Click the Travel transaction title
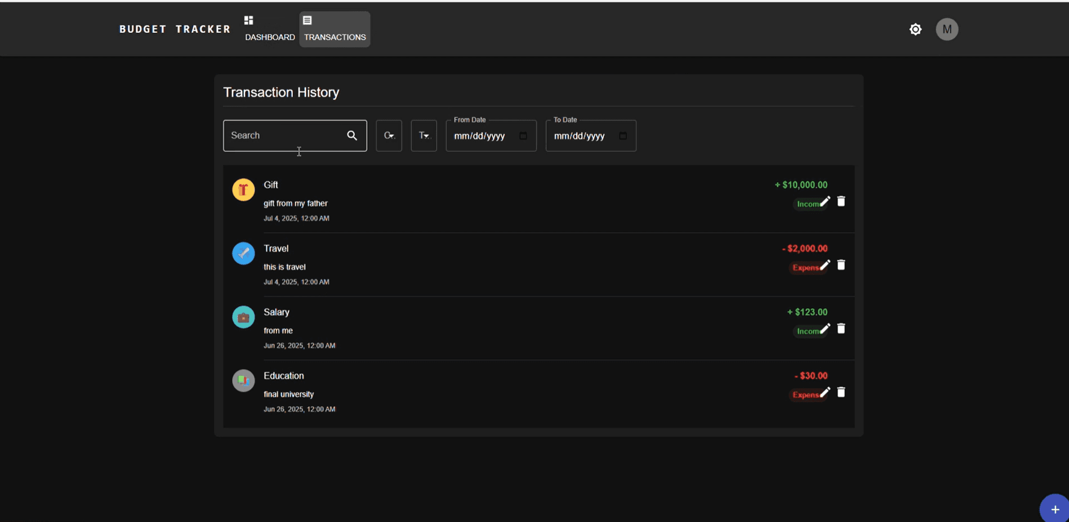The image size is (1069, 522). 276,249
